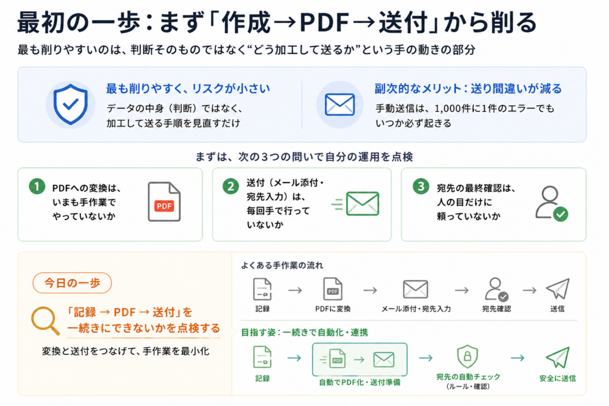
Task: Click the caption (ルール・確認)
Action: click(467, 386)
